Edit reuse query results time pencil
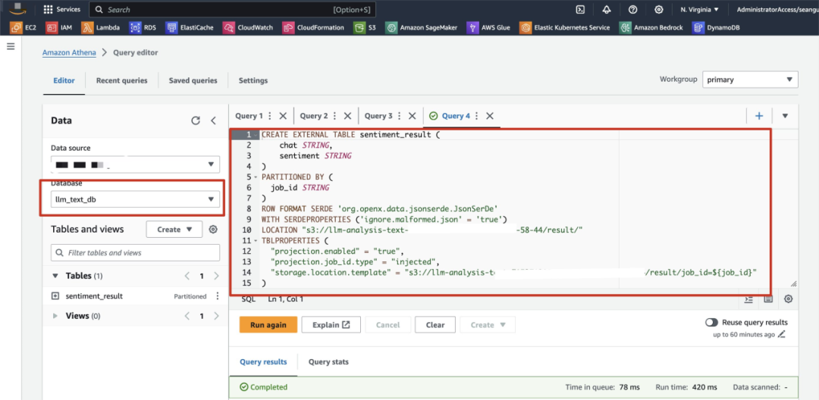The height and width of the screenshot is (400, 819). [x=781, y=334]
